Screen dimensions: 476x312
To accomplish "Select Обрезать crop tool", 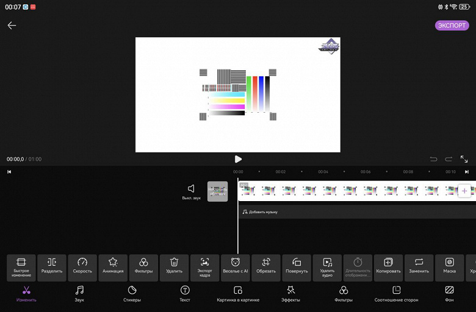I will pos(266,268).
